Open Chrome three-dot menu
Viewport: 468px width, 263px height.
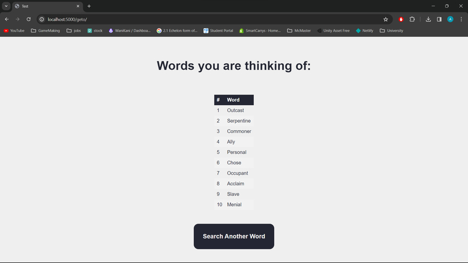(x=461, y=19)
